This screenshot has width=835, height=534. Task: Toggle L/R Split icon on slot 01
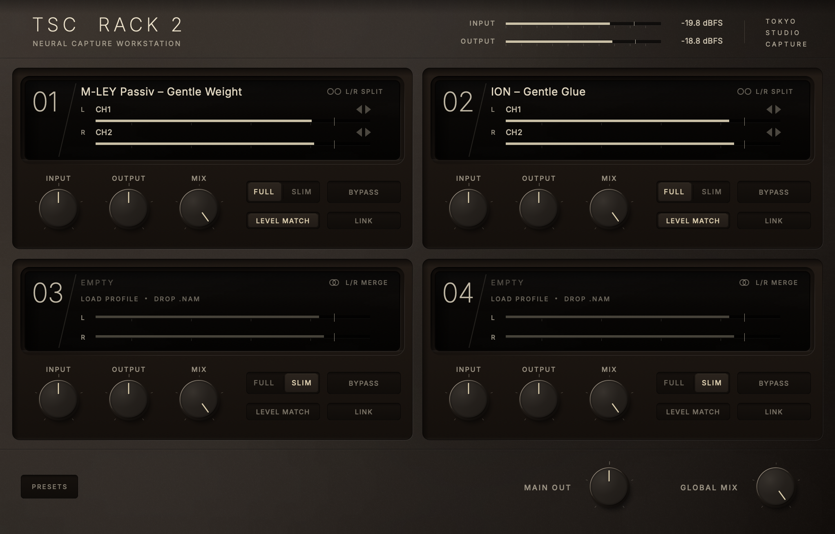click(x=334, y=91)
